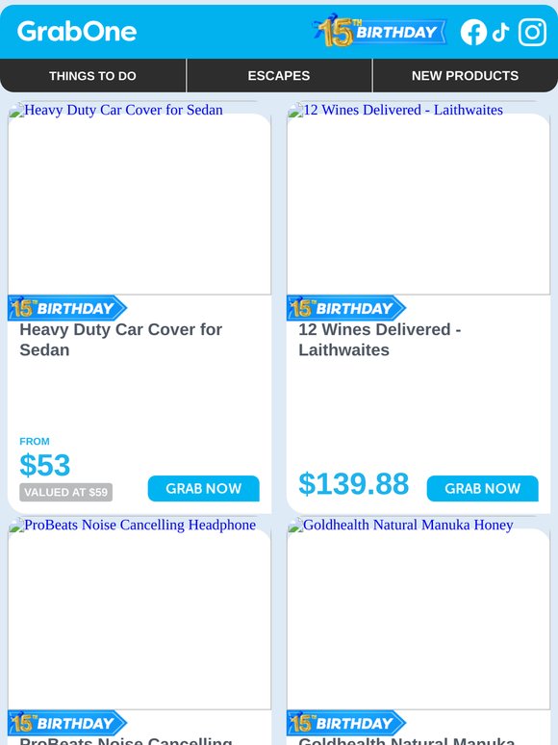The height and width of the screenshot is (745, 558).
Task: Grab Now for the Heavy Duty Car Cover
Action: point(204,488)
